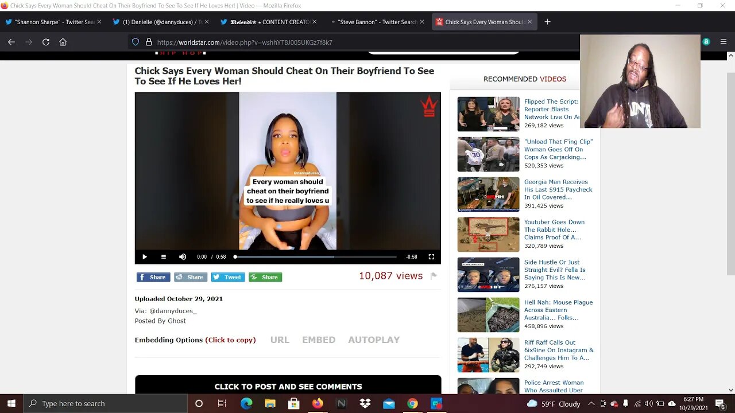Copy the URL embedding option
The image size is (735, 413).
tap(280, 340)
